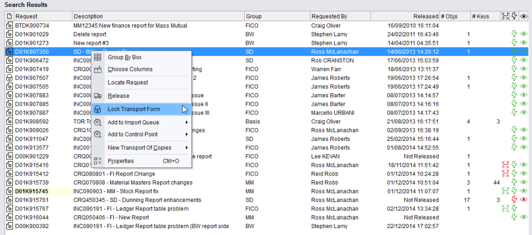Click the red lightning bolt on row D01K915761

tap(514, 200)
